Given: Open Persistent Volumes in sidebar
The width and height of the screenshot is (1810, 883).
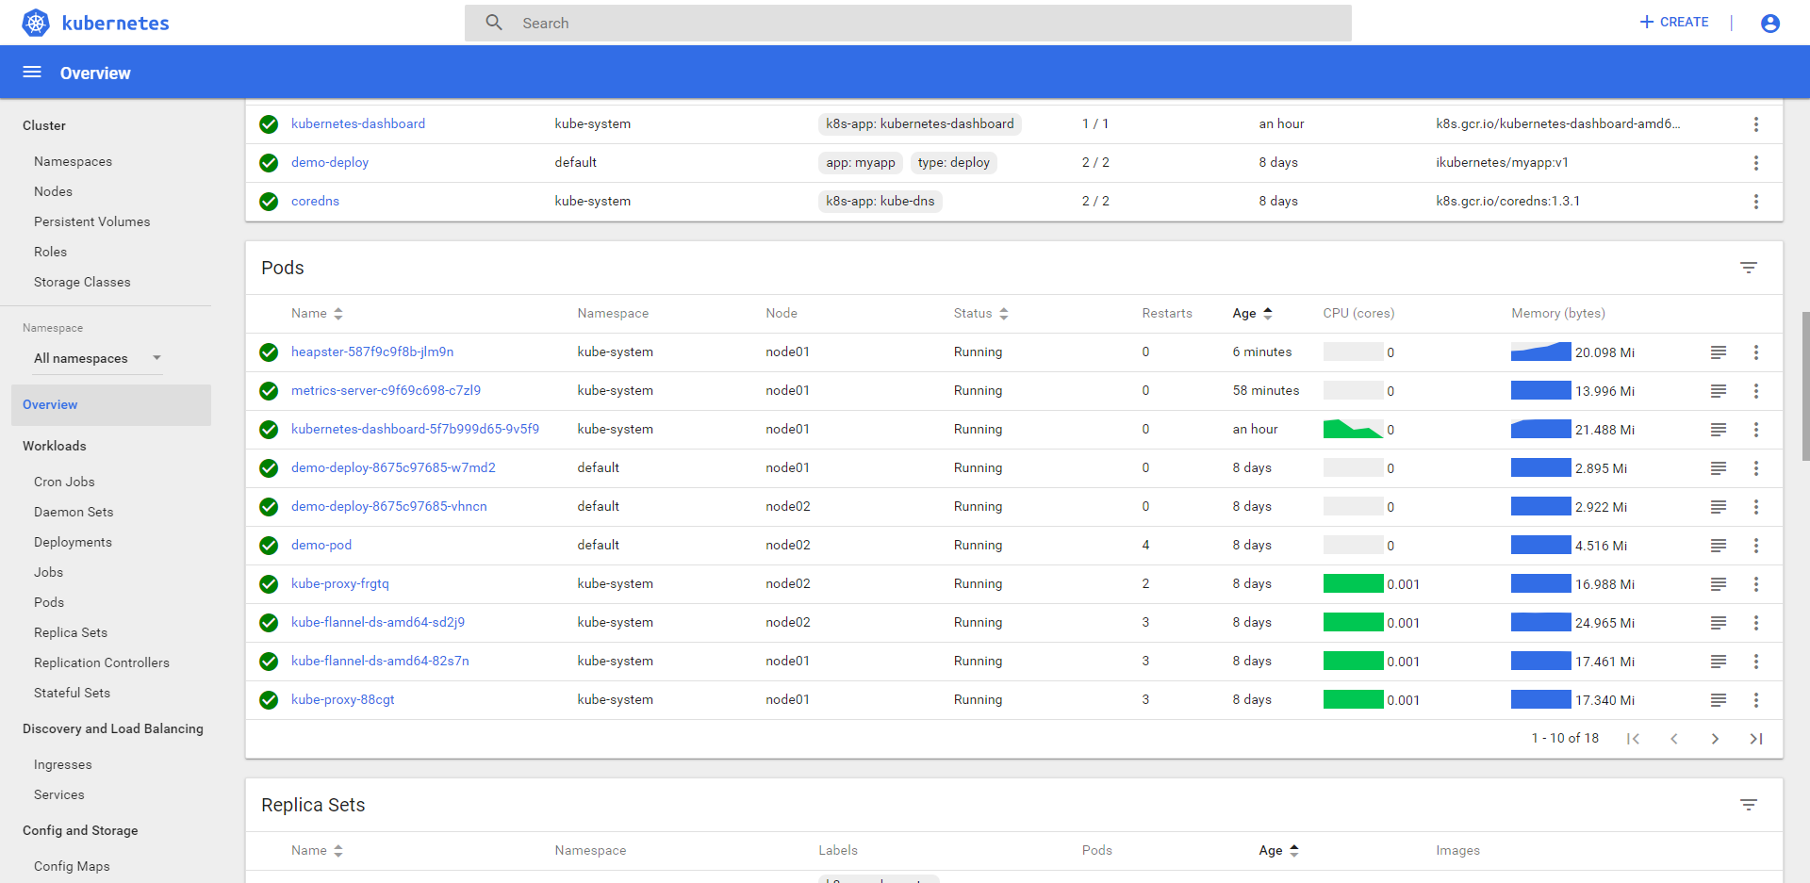Looking at the screenshot, I should coord(91,221).
